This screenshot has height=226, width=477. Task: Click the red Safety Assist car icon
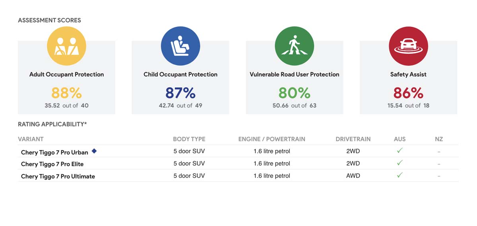pyautogui.click(x=408, y=46)
